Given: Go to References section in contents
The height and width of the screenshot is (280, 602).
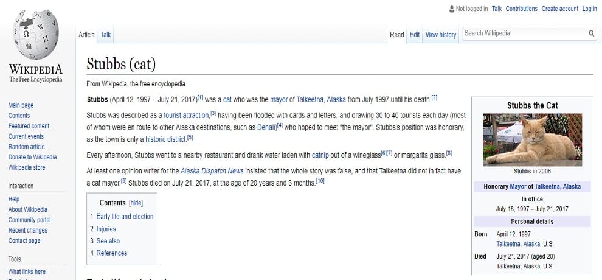Looking at the screenshot, I should point(112,253).
